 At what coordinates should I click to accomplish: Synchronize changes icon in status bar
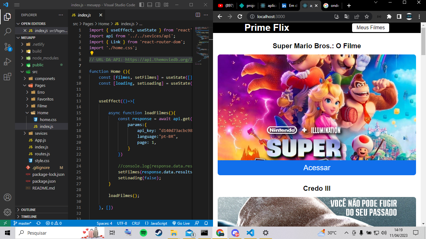38,223
